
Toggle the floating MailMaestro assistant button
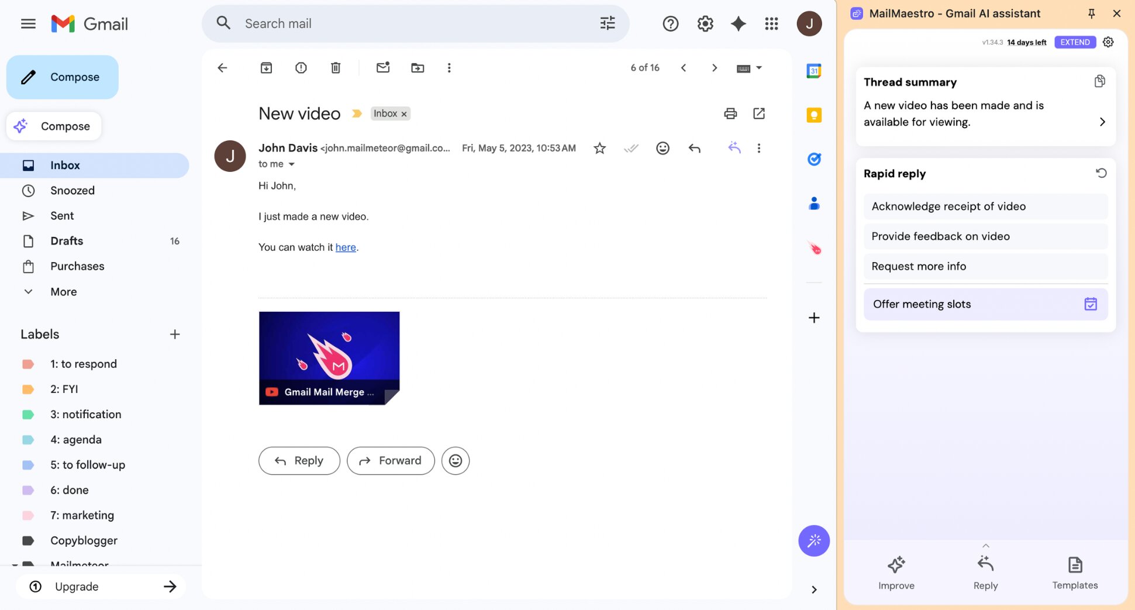click(813, 540)
